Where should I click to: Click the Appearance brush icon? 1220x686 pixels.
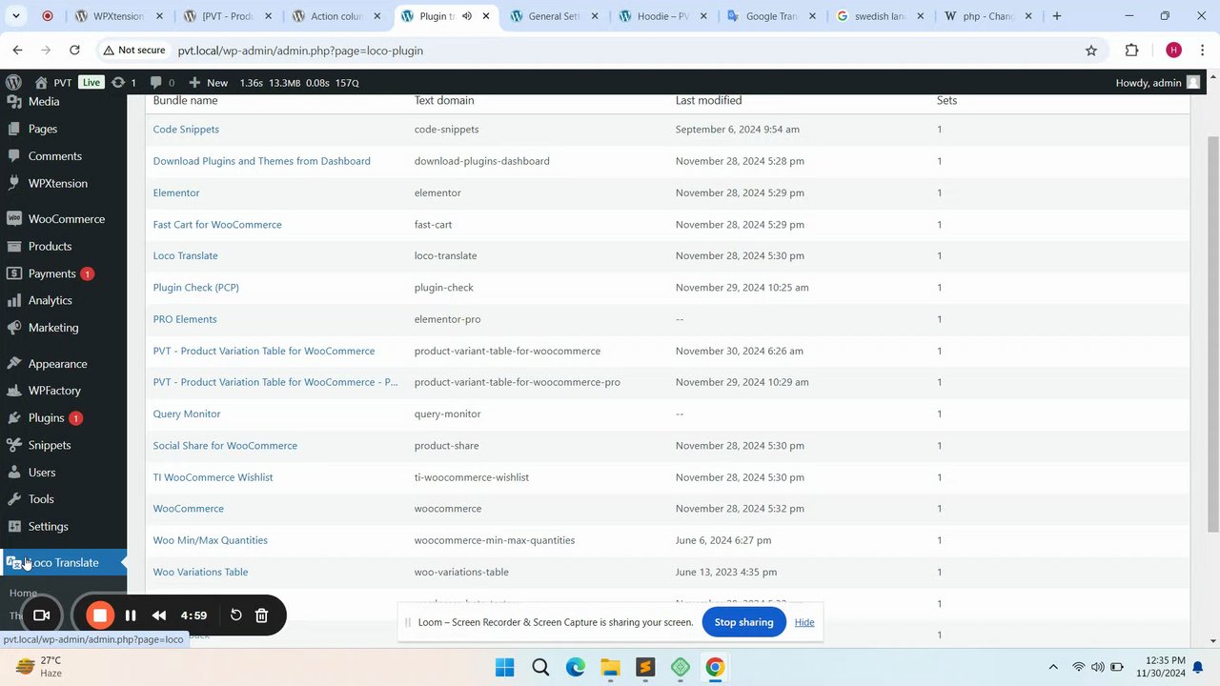point(14,364)
